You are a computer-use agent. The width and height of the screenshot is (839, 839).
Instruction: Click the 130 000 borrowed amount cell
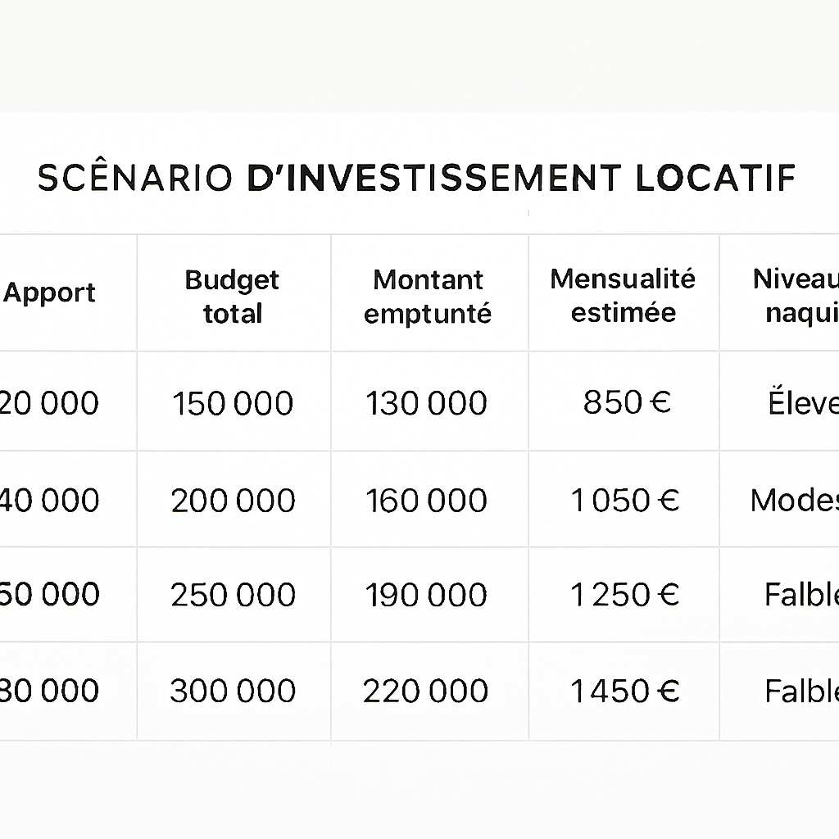(426, 403)
